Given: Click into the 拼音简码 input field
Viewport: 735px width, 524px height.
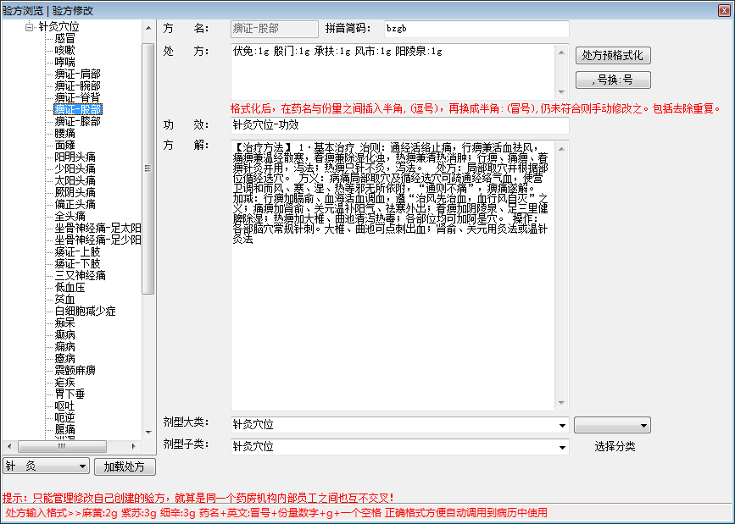Looking at the screenshot, I should coord(476,29).
